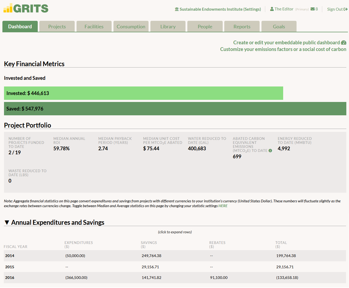349x288 pixels.
Task: Click the info icon beside abated carbon emissions
Action: (270, 151)
